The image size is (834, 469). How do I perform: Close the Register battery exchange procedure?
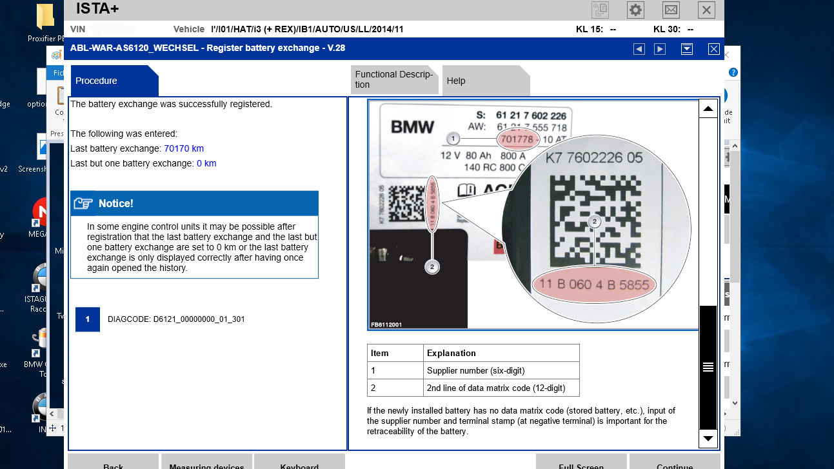tap(713, 49)
